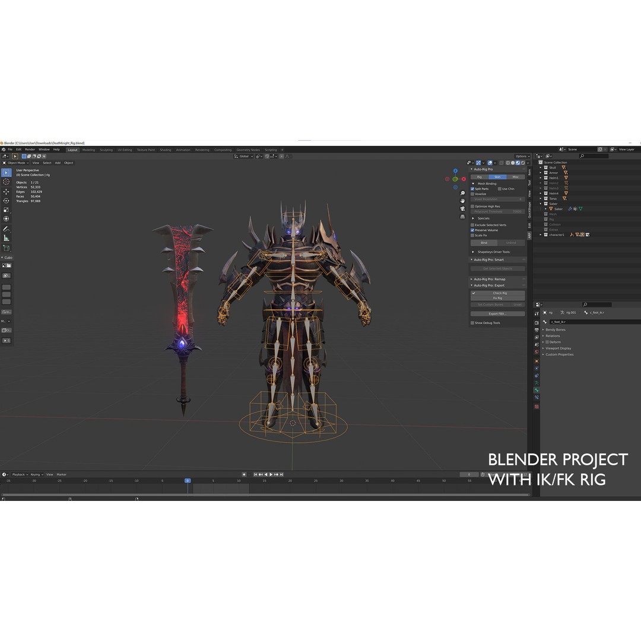Open the Object Mode dropdown
641x641 pixels.
click(17, 163)
